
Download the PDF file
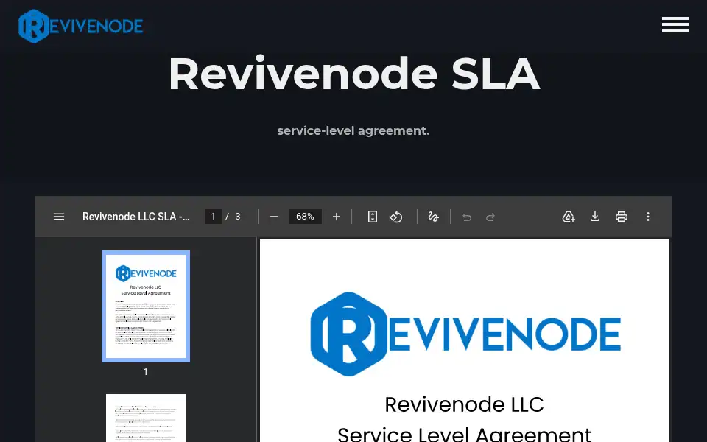595,217
